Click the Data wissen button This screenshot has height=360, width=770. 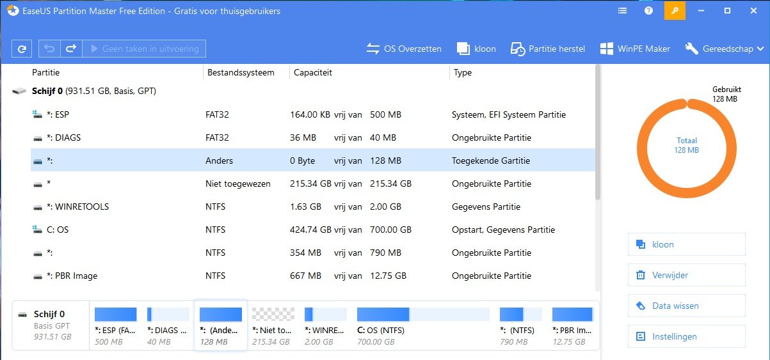(687, 306)
